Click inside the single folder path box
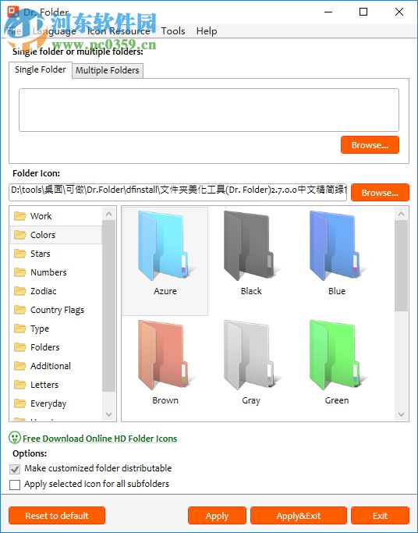Viewport: 418px width, 533px height. (209, 110)
